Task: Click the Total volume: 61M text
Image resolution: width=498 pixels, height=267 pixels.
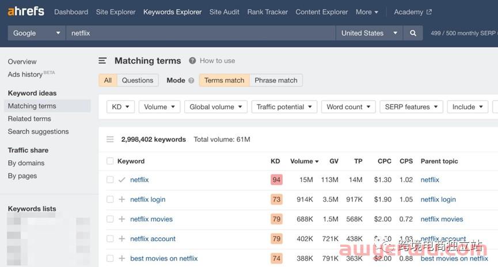Action: [x=222, y=140]
